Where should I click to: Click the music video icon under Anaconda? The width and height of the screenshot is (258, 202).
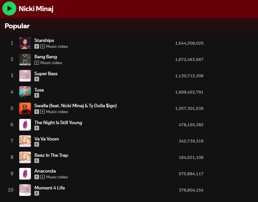click(x=43, y=177)
